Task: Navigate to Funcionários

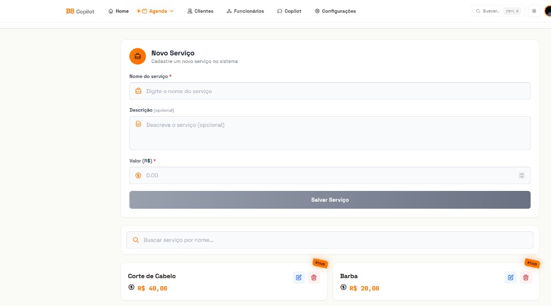Action: click(x=245, y=11)
